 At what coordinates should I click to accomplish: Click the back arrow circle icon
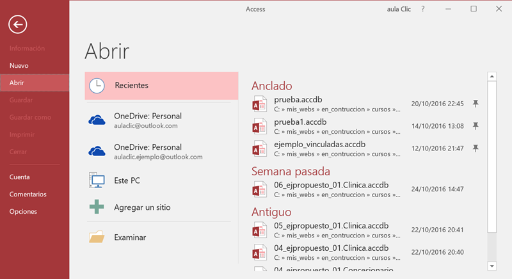[x=18, y=25]
